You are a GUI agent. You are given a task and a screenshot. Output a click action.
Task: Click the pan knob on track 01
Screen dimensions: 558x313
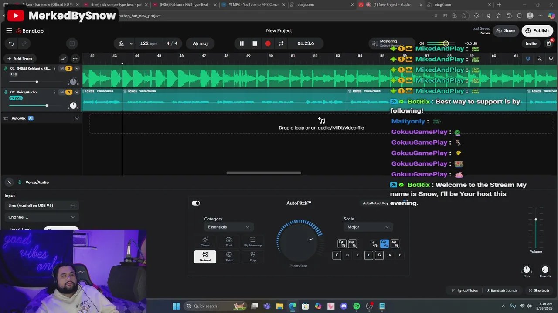click(x=73, y=82)
